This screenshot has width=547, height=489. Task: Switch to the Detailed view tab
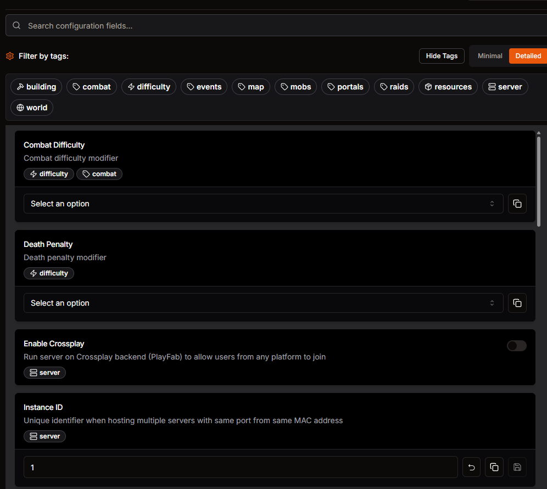pos(528,55)
